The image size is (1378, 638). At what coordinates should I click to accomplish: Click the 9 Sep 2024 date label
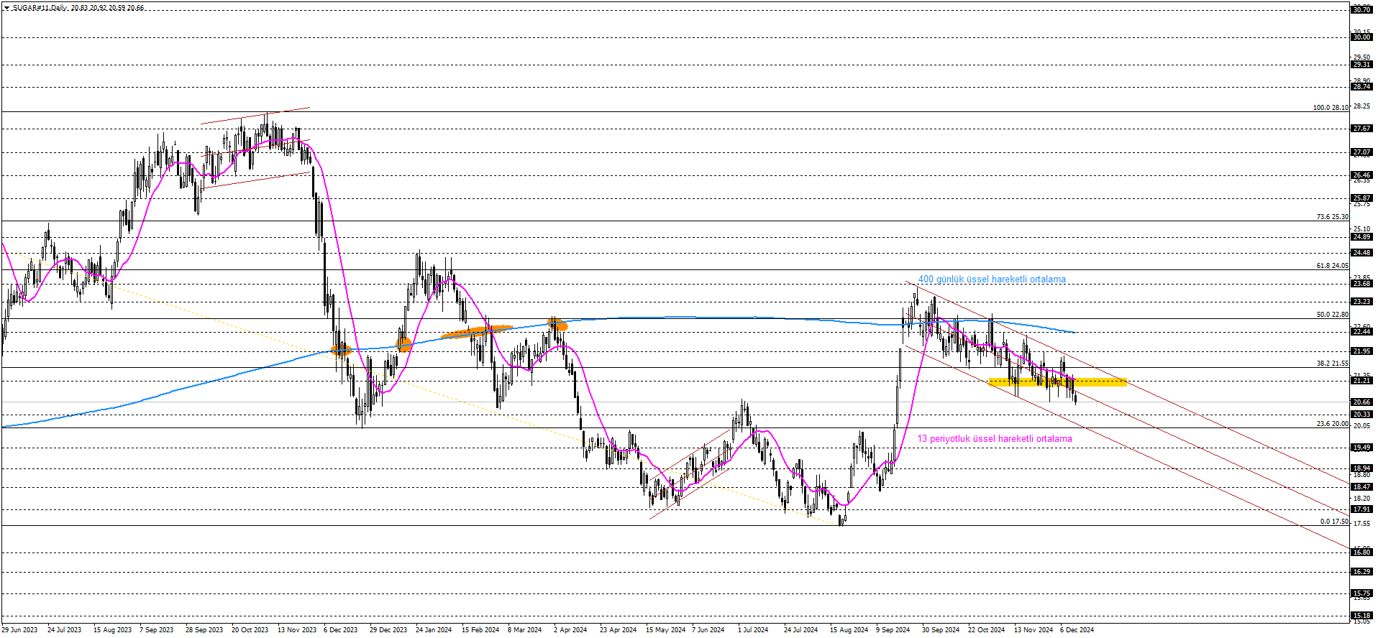893,630
